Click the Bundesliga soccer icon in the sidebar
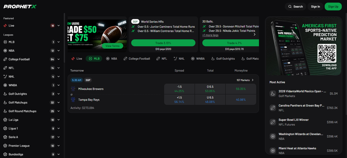347x158 pixels. pos(5,155)
